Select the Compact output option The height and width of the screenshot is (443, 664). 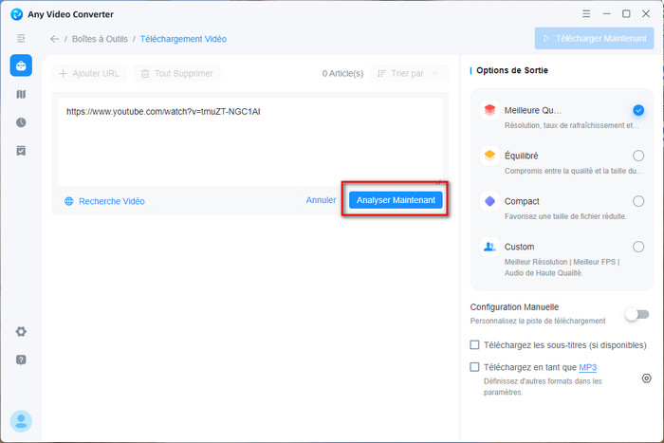638,201
